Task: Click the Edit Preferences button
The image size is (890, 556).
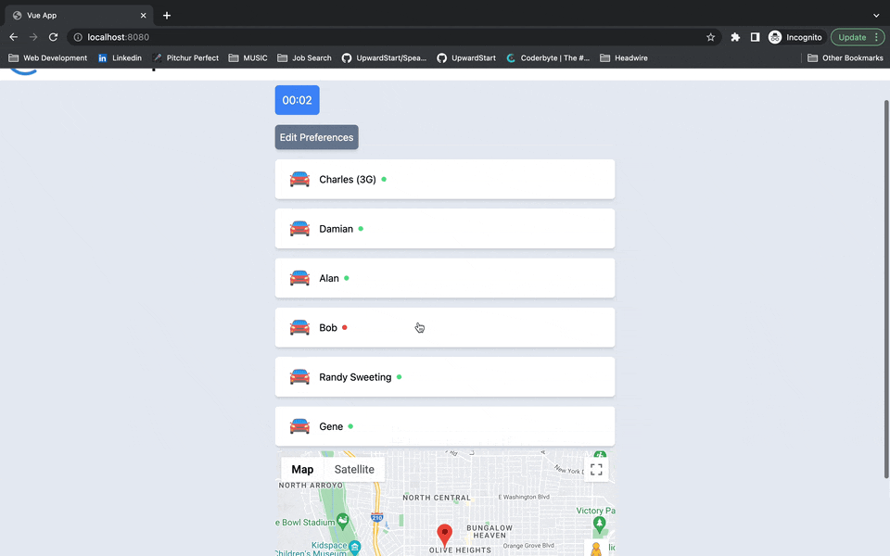Action: [316, 137]
